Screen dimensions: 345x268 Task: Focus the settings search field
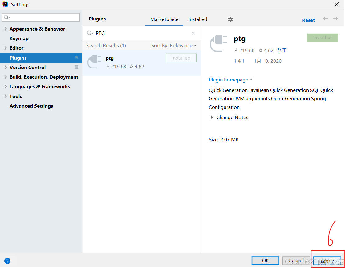pos(41,17)
